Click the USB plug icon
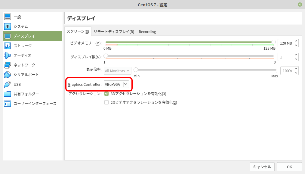This screenshot has width=305, height=174. tap(8, 84)
